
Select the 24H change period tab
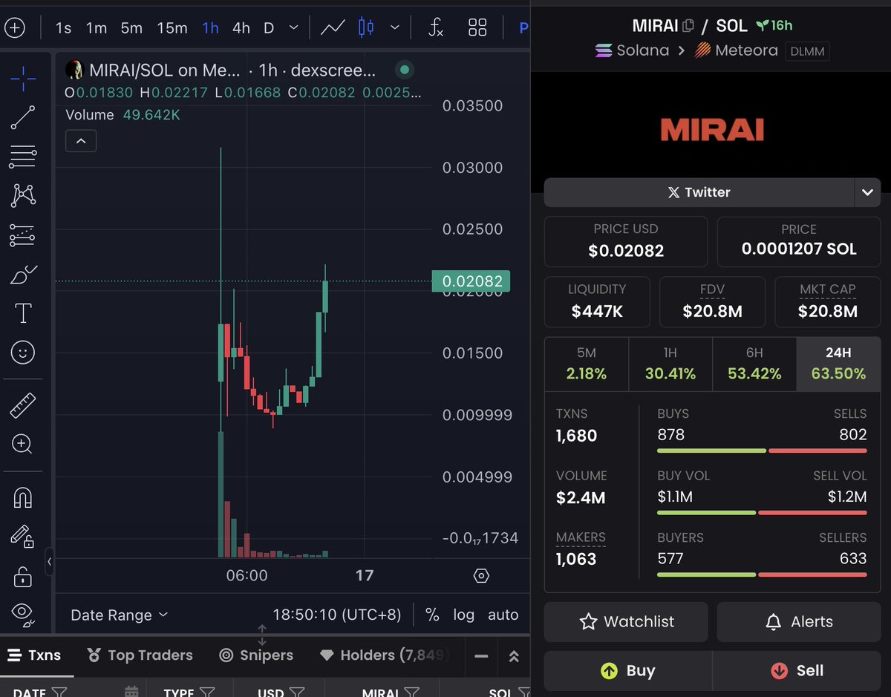[838, 364]
